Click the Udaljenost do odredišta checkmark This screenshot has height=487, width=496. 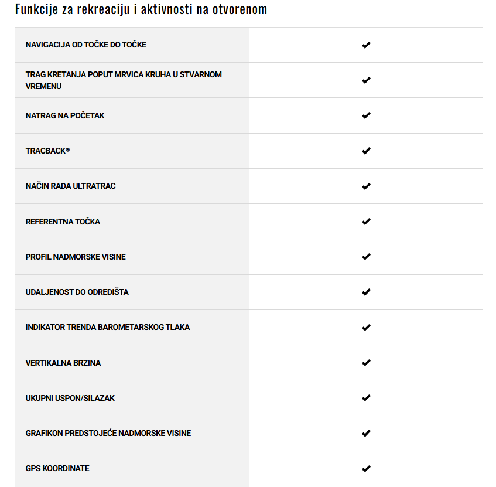(x=366, y=292)
